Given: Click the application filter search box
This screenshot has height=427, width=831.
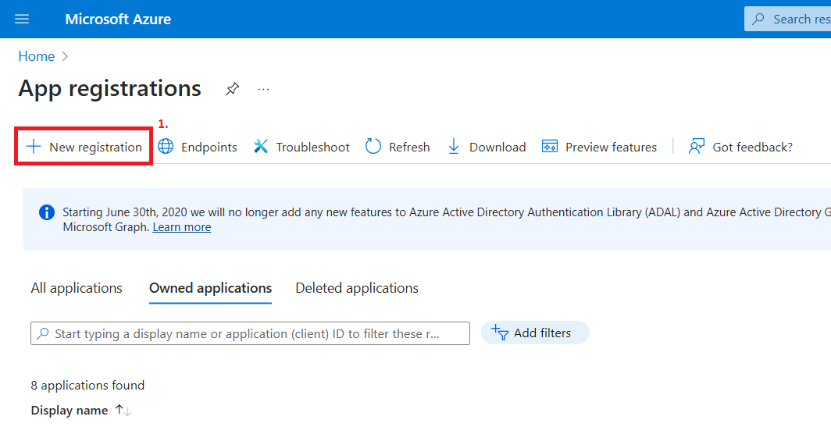Looking at the screenshot, I should click(250, 333).
